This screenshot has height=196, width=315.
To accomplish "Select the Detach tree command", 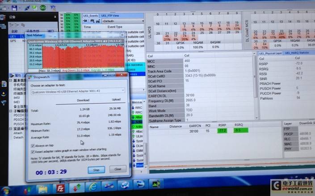I will (18, 138).
